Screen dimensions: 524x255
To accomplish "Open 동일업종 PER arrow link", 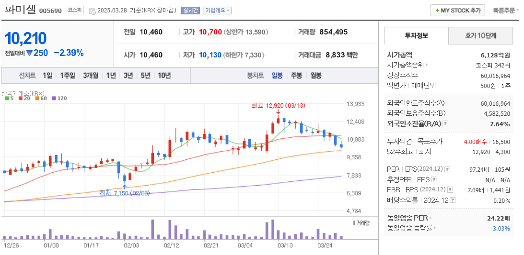I will click(x=430, y=218).
